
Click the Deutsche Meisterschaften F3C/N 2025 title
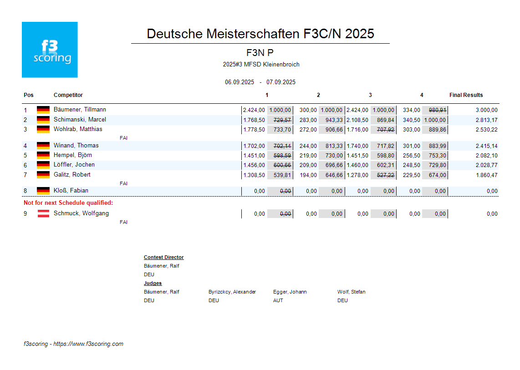pos(260,34)
